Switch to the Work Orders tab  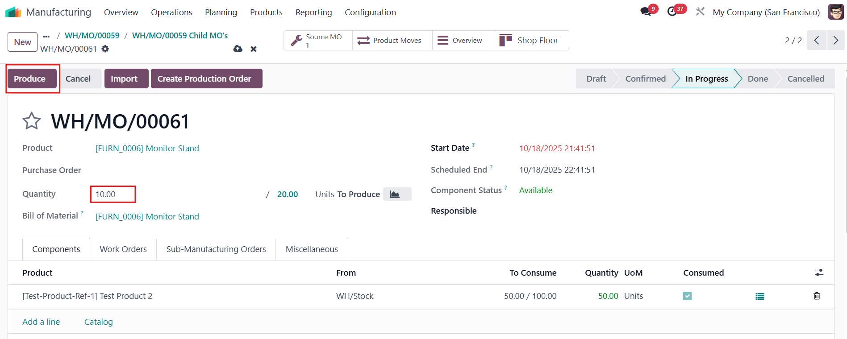click(123, 249)
